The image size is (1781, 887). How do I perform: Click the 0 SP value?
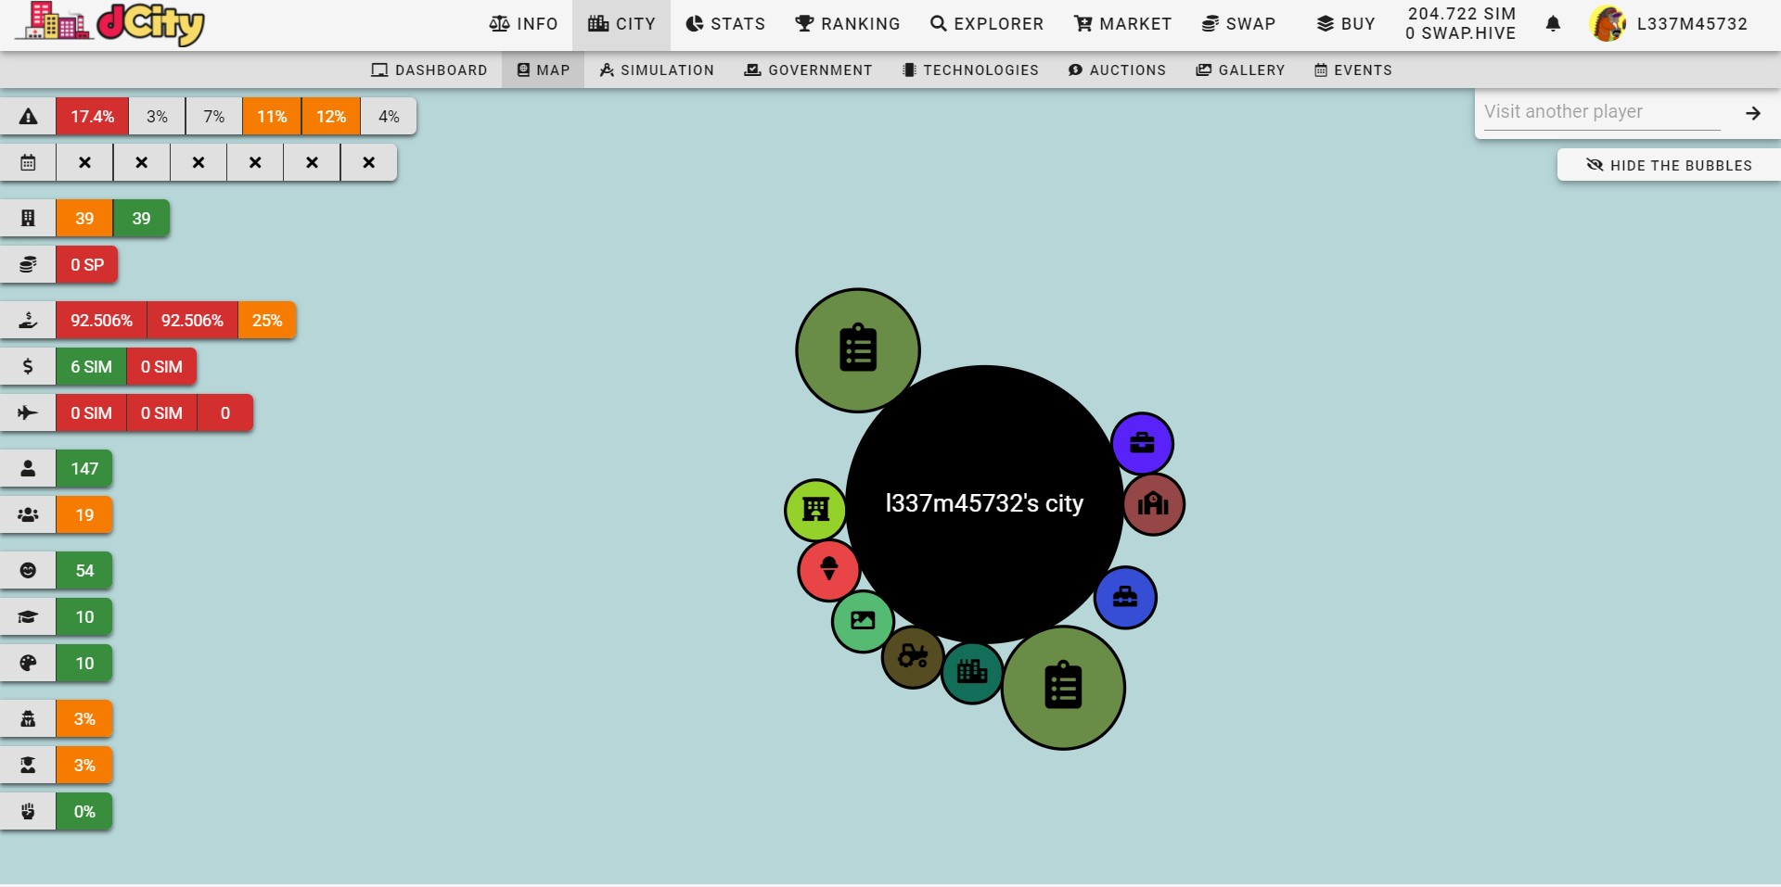[x=87, y=265]
